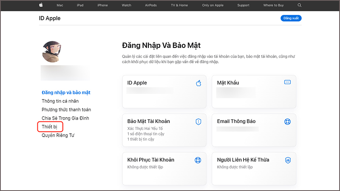Click the Apple icon in ID Apple card

pos(198,83)
